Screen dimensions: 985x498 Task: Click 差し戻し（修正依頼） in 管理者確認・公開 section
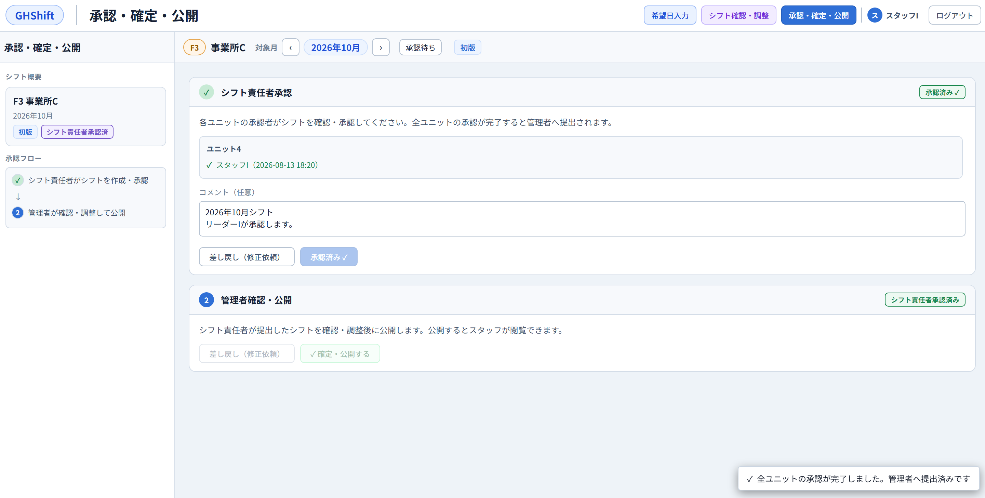click(x=247, y=353)
